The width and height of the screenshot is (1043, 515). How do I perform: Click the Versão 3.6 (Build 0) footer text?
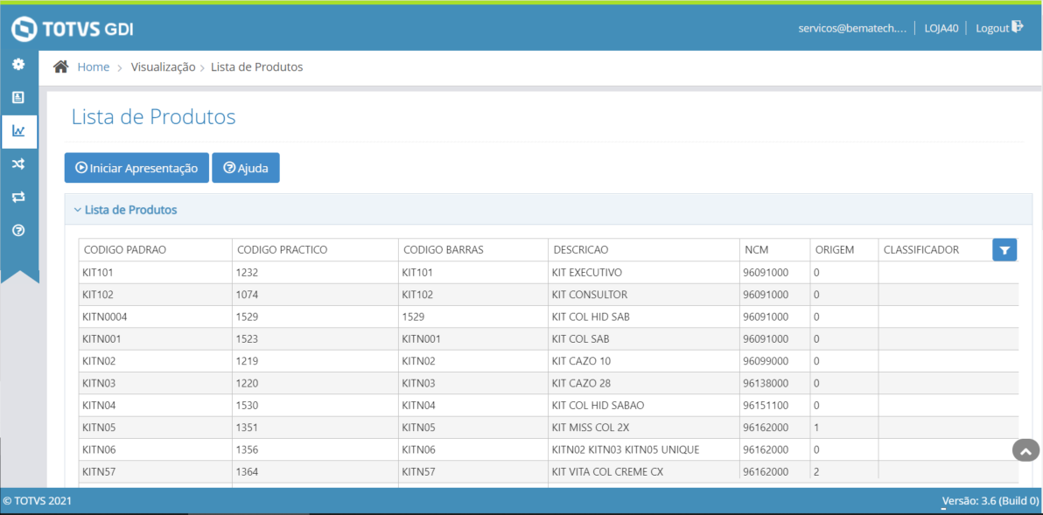[x=989, y=502]
